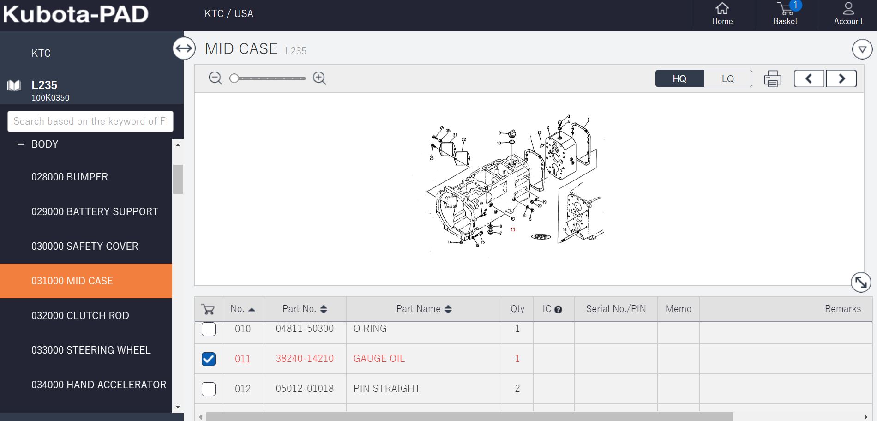Viewport: 877px width, 421px height.
Task: Zoom out the diagram with minus magnifier
Action: click(x=216, y=78)
